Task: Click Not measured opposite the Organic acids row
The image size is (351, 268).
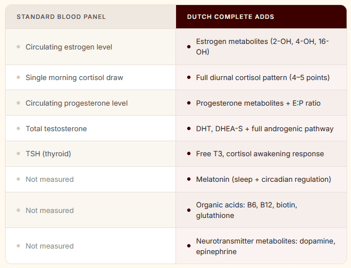Action: click(x=49, y=210)
